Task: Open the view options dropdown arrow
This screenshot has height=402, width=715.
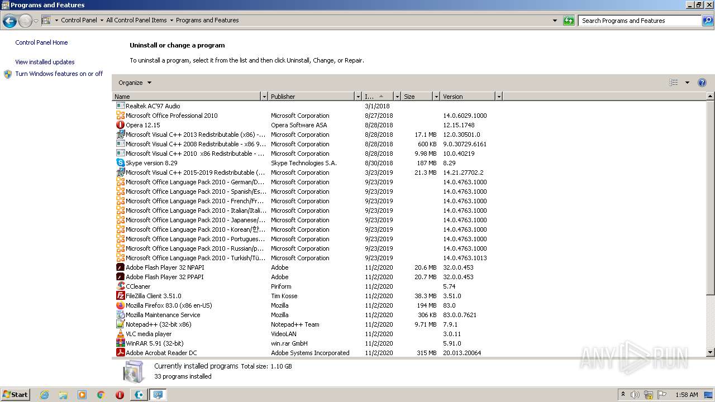Action: click(687, 83)
